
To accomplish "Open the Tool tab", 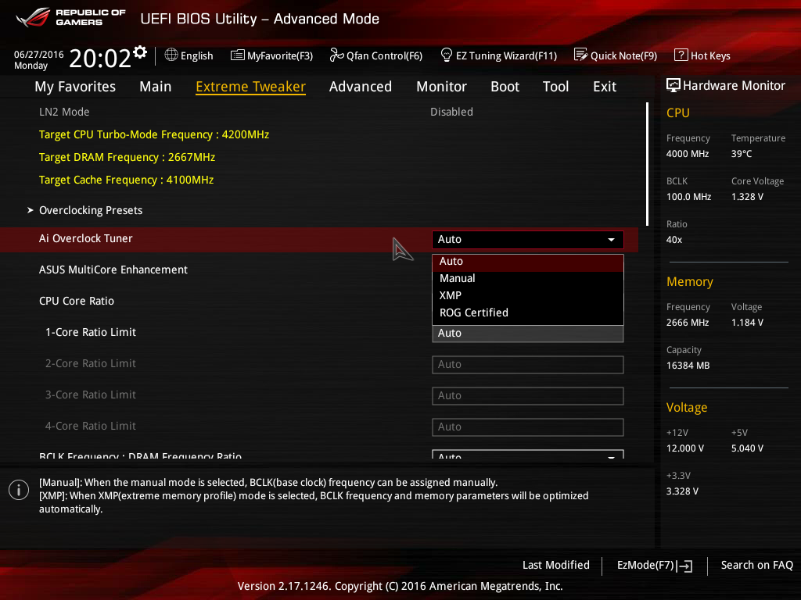I will [x=556, y=87].
